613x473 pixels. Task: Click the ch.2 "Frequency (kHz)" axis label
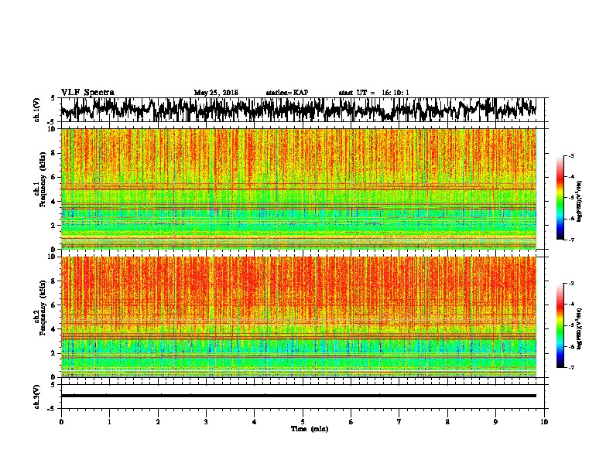point(43,308)
